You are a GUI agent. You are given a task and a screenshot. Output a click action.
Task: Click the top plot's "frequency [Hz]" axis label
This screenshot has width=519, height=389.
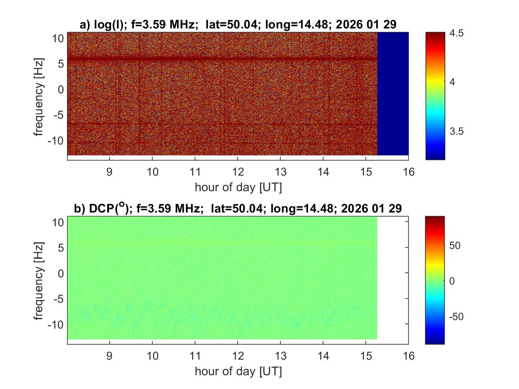tap(40, 93)
